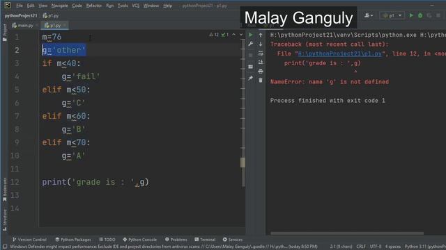Image resolution: width=446 pixels, height=250 pixels.
Task: Open the File menu
Action: pos(20,6)
